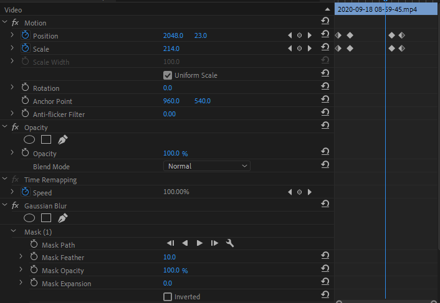
Task: Track selected mask backward one frame
Action: point(170,243)
